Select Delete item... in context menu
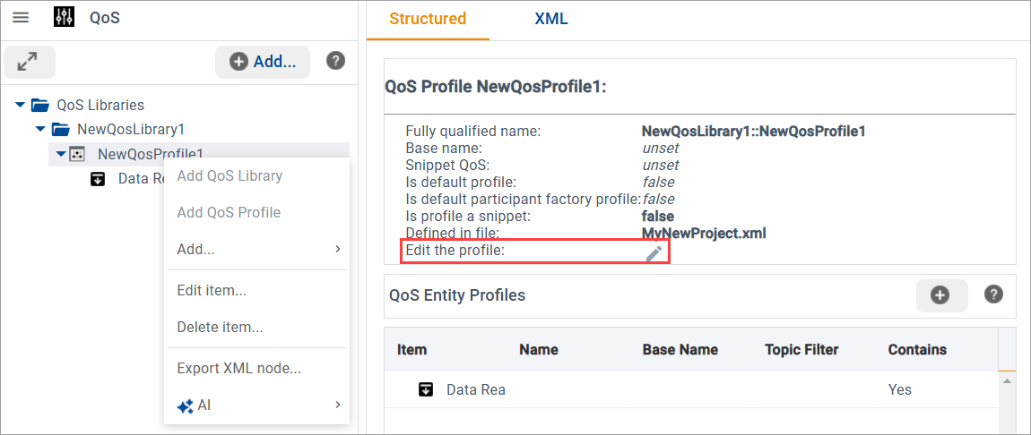This screenshot has width=1031, height=435. coord(220,327)
